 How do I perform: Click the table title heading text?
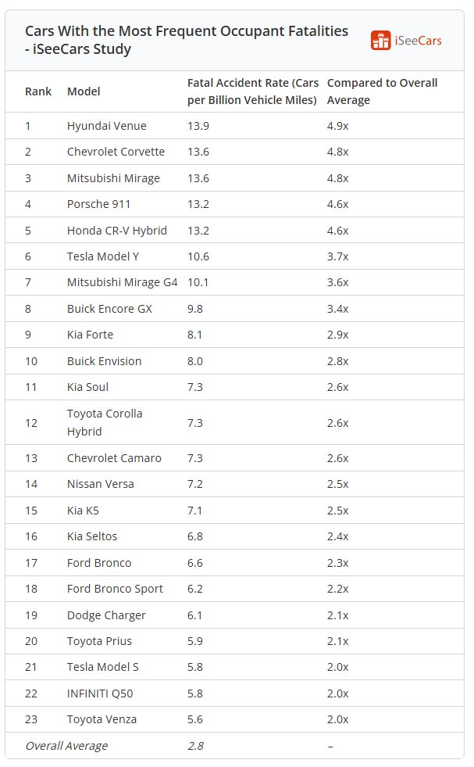[x=186, y=40]
